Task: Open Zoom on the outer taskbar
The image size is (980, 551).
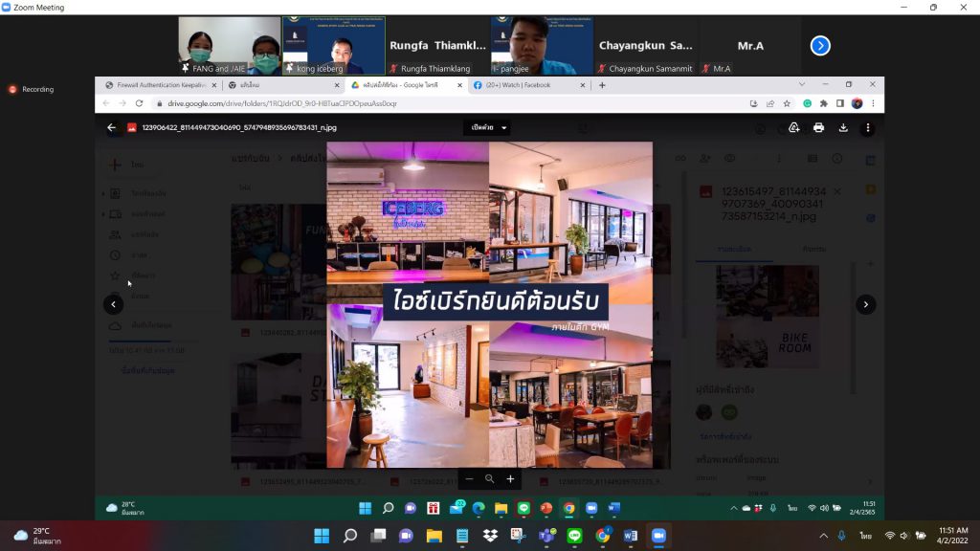Action: click(x=658, y=536)
